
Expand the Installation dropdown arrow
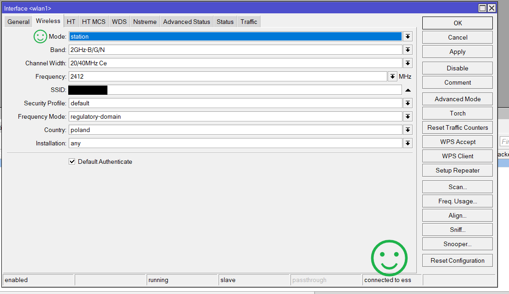[x=408, y=143]
